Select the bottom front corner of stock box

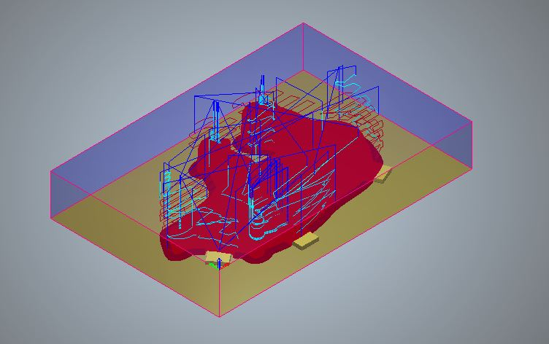click(x=220, y=316)
